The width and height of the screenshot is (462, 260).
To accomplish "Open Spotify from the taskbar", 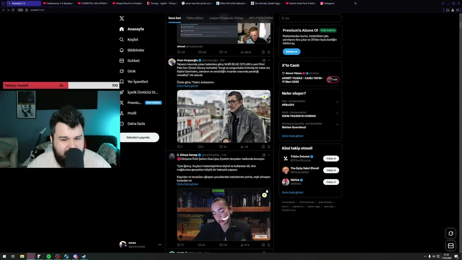I will pos(48,256).
